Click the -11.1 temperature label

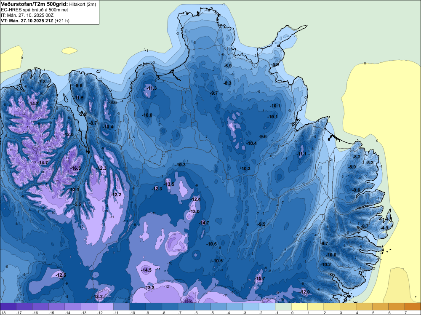point(301,154)
